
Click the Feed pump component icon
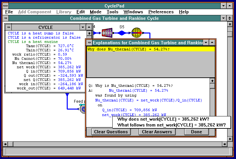pos(82,109)
